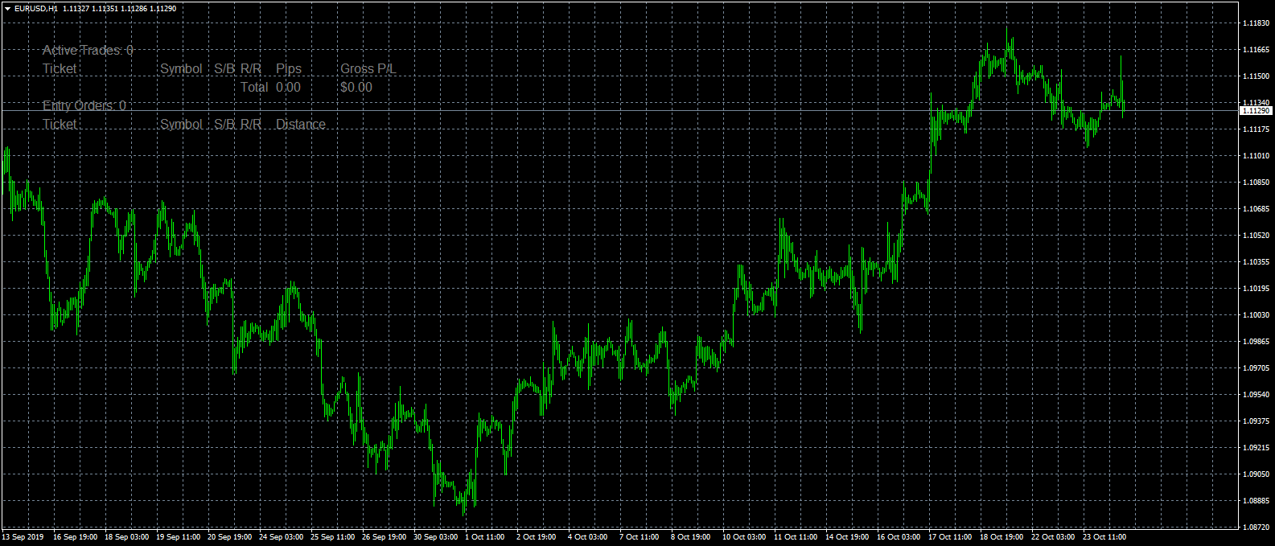Viewport: 1275px width, 546px height.
Task: Select the EURUSD,H1 chart title text
Action: (35, 8)
